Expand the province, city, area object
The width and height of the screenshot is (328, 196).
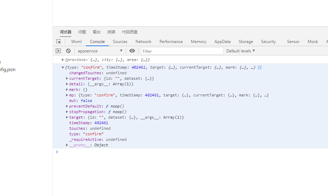tap(63, 60)
